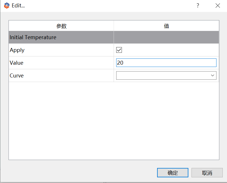Click the 值 column header
The image size is (227, 183).
point(166,26)
